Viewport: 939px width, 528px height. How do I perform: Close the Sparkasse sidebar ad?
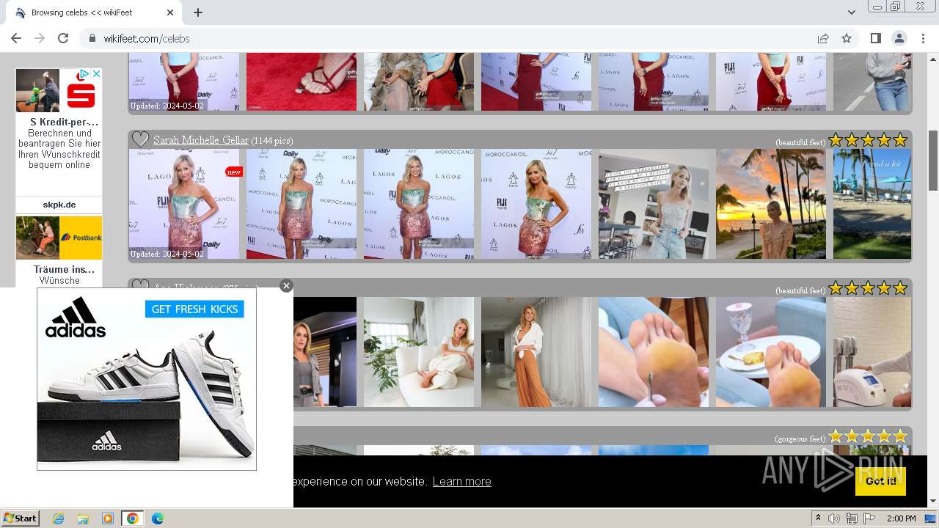pos(96,74)
